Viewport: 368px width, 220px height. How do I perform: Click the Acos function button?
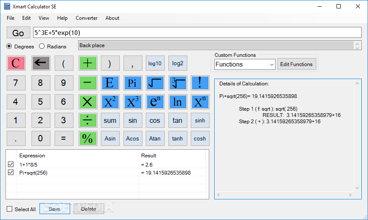[x=133, y=138]
